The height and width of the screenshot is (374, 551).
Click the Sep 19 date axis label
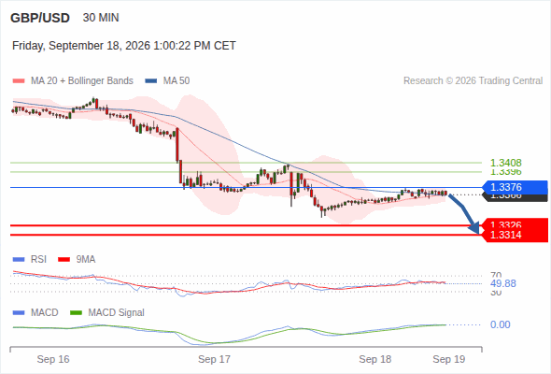(449, 359)
